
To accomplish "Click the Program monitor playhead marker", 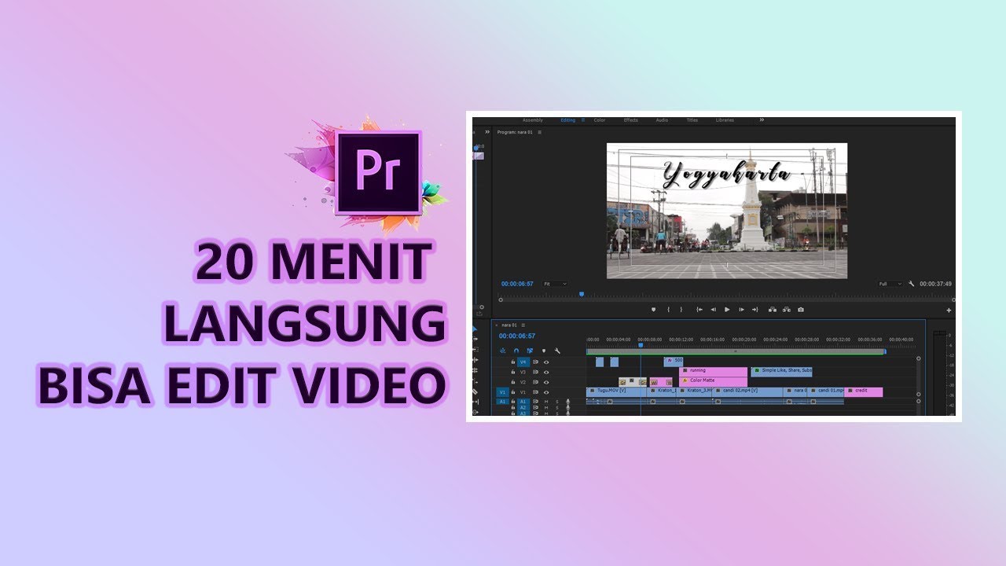I will point(582,293).
